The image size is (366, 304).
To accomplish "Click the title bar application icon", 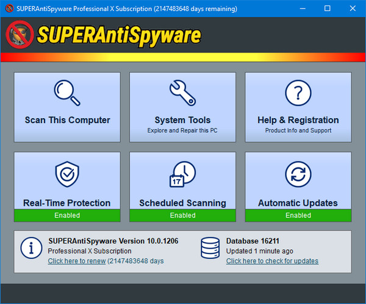I will tap(9, 9).
